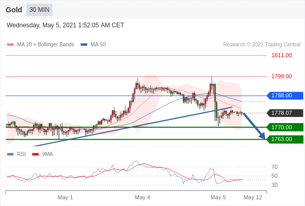
Task: Click the blue 1788.00 pivot price tag
Action: point(285,96)
